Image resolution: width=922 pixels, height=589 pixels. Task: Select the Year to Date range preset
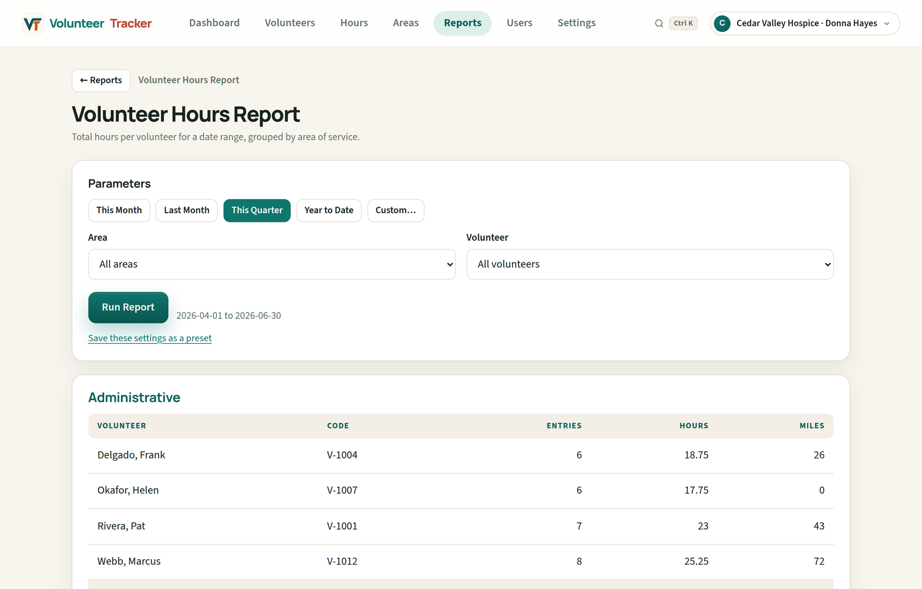(x=329, y=210)
